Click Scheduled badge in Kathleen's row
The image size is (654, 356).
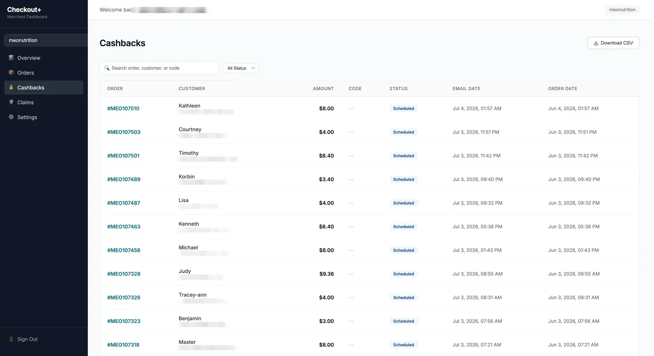(x=404, y=109)
